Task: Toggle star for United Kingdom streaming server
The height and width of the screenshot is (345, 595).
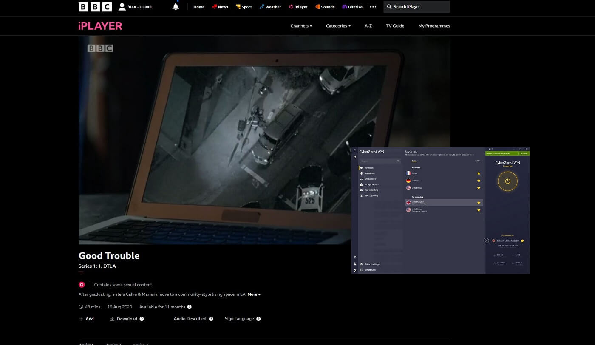Action: tap(479, 203)
